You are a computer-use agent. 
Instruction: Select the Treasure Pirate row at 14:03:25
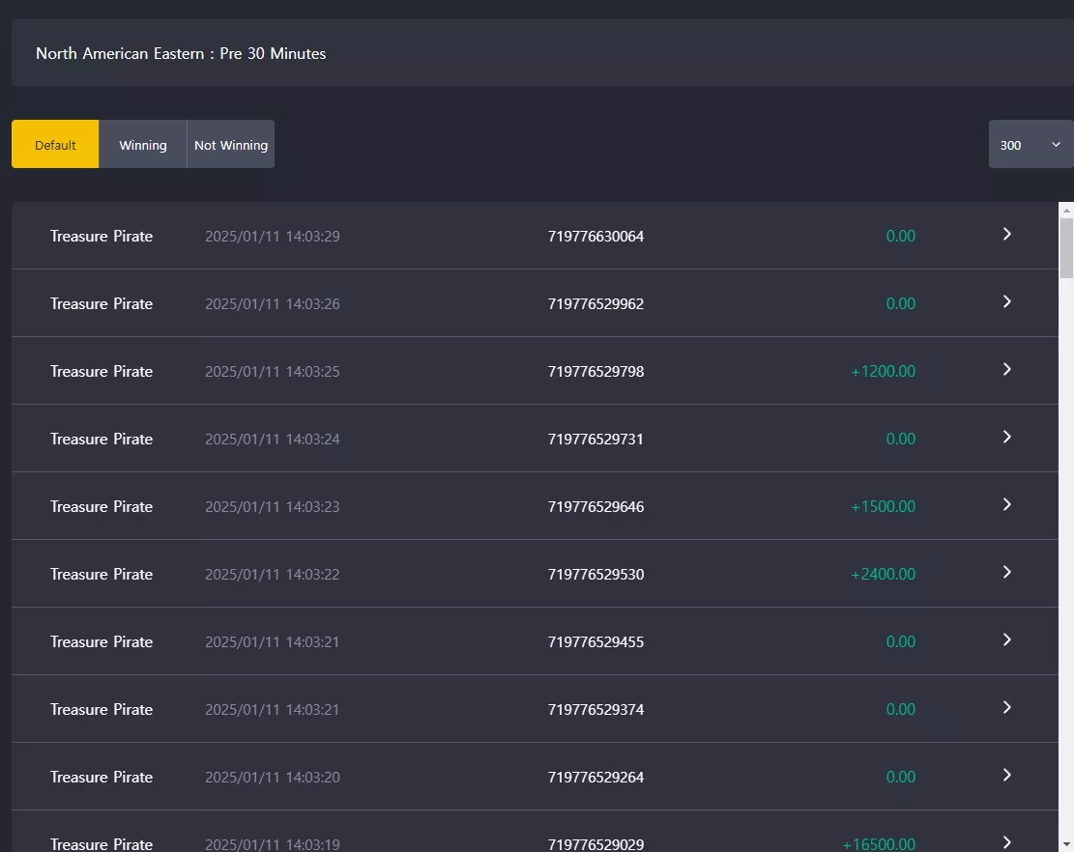coord(535,371)
